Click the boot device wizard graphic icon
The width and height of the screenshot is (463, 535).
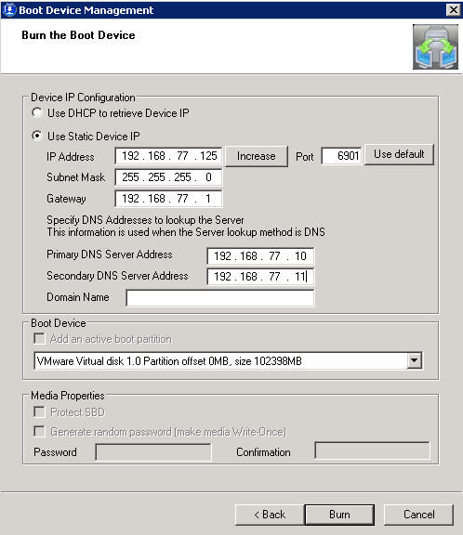[435, 46]
